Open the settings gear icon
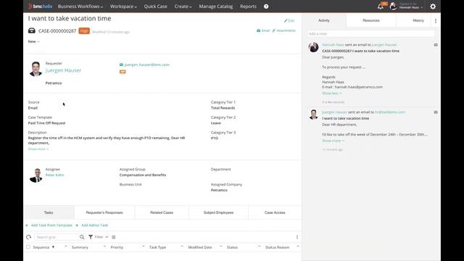 (433, 7)
